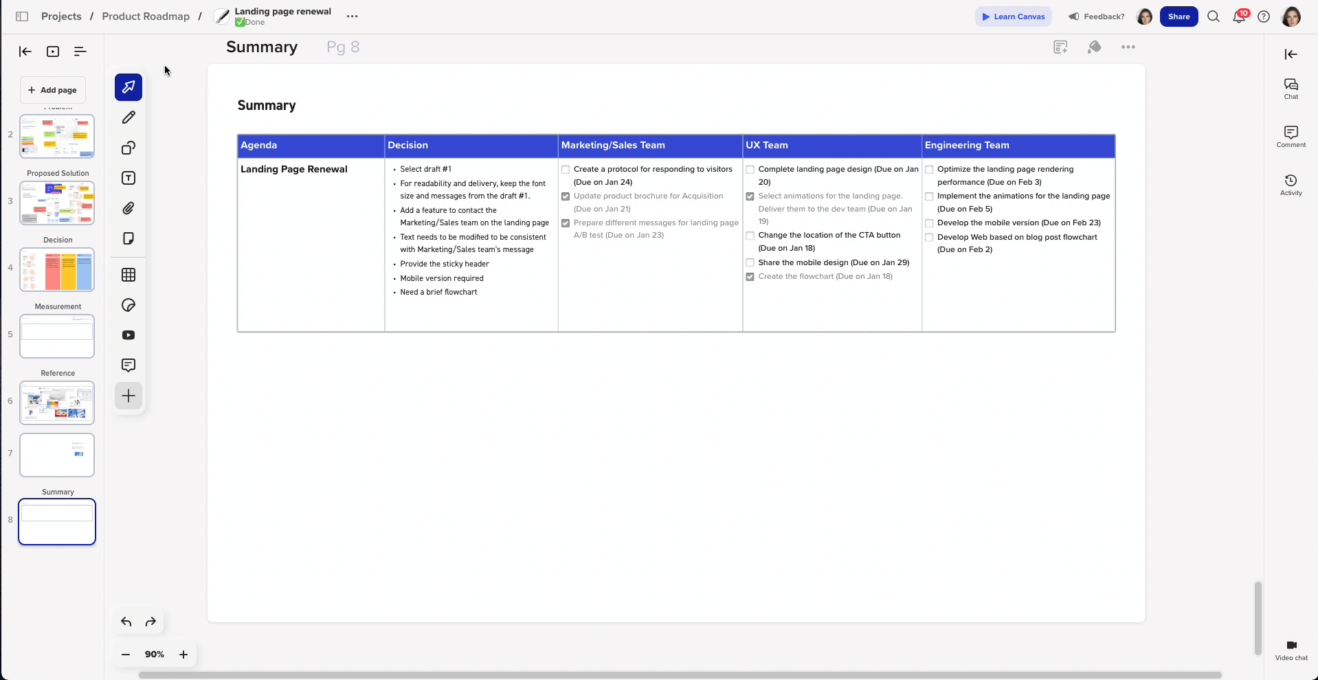Screen dimensions: 1318x680
Task: Select the text box tool
Action: pyautogui.click(x=129, y=178)
